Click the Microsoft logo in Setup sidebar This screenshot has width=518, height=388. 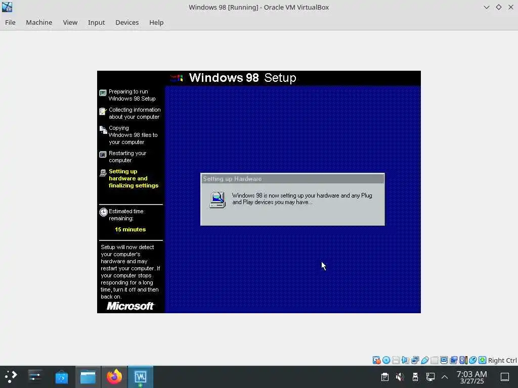coord(130,306)
